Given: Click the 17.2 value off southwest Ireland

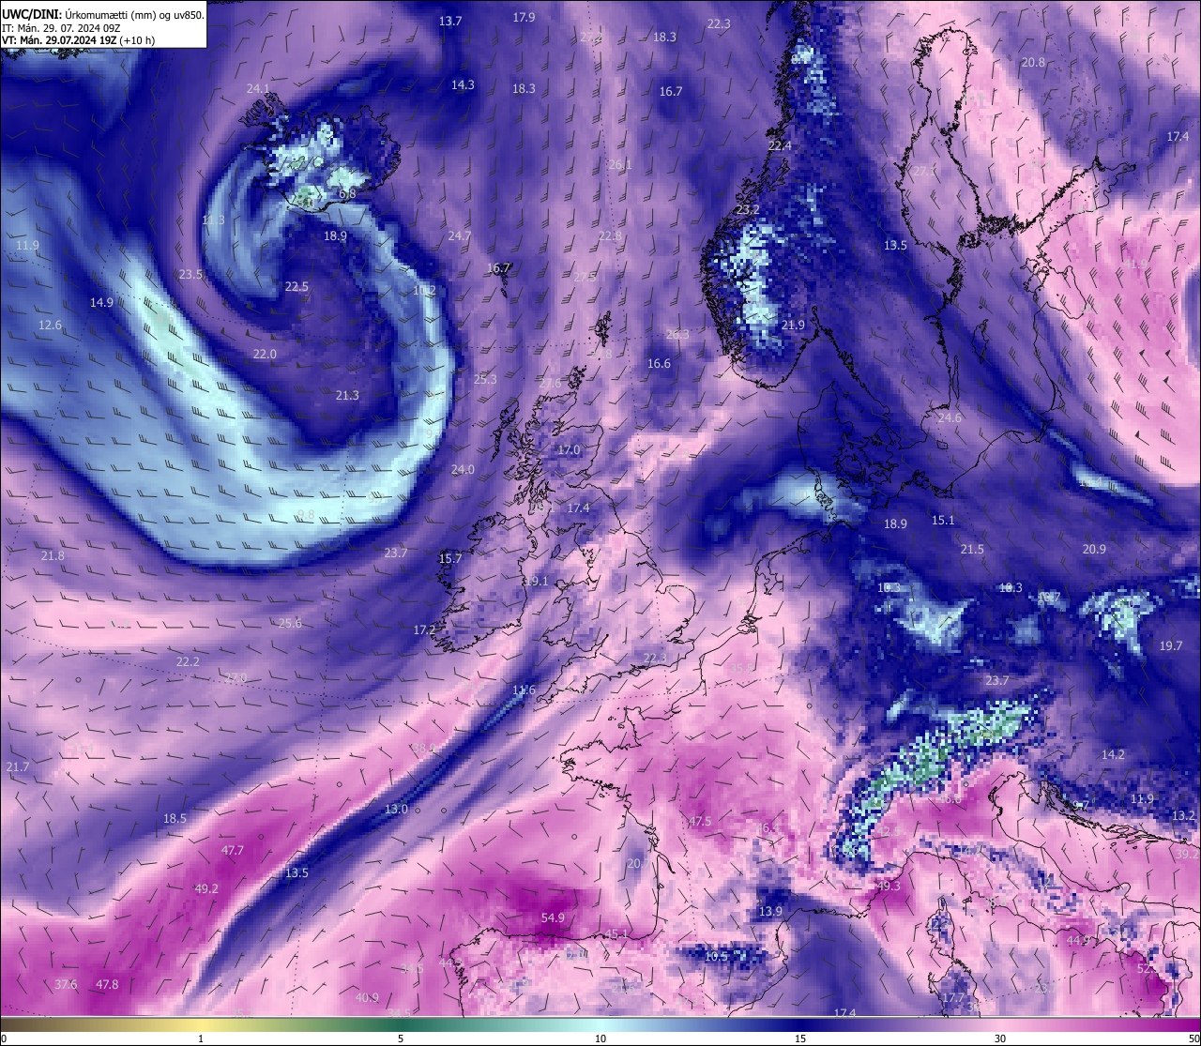Looking at the screenshot, I should click(x=425, y=629).
